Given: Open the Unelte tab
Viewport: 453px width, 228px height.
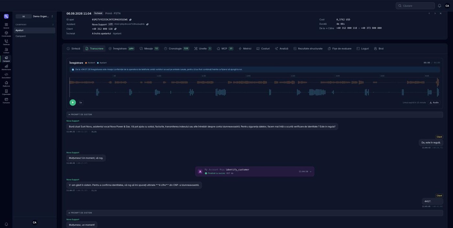Looking at the screenshot, I should [203, 49].
